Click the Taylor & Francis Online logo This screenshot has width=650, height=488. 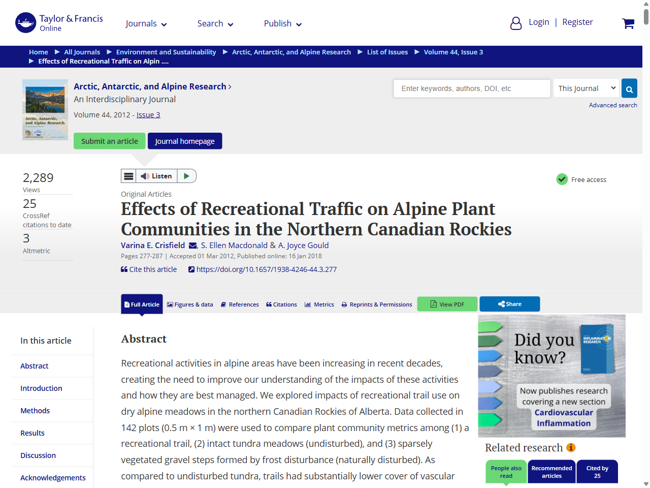click(x=58, y=22)
